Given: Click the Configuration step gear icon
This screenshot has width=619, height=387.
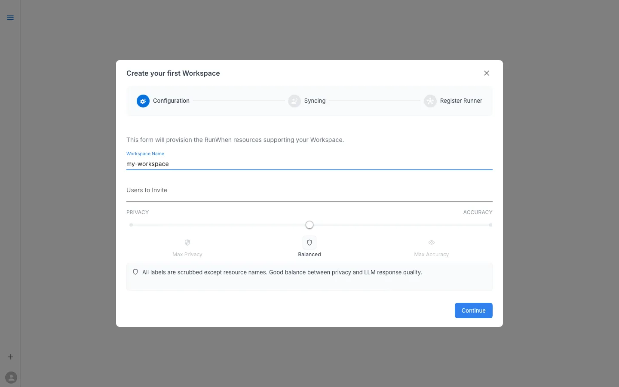Looking at the screenshot, I should point(143,101).
